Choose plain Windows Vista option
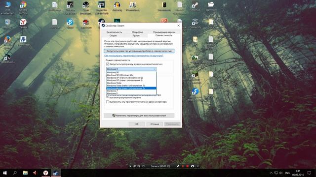Image resolution: width=316 pixels, height=177 pixels. point(131,83)
